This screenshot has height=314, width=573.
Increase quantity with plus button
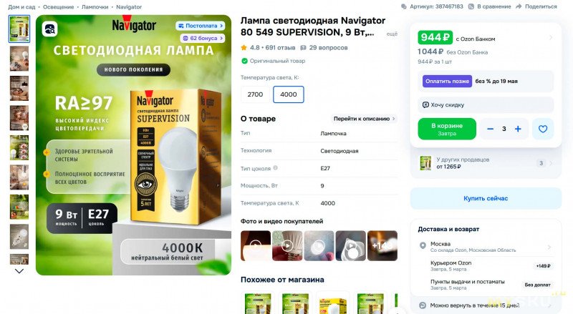click(x=518, y=129)
